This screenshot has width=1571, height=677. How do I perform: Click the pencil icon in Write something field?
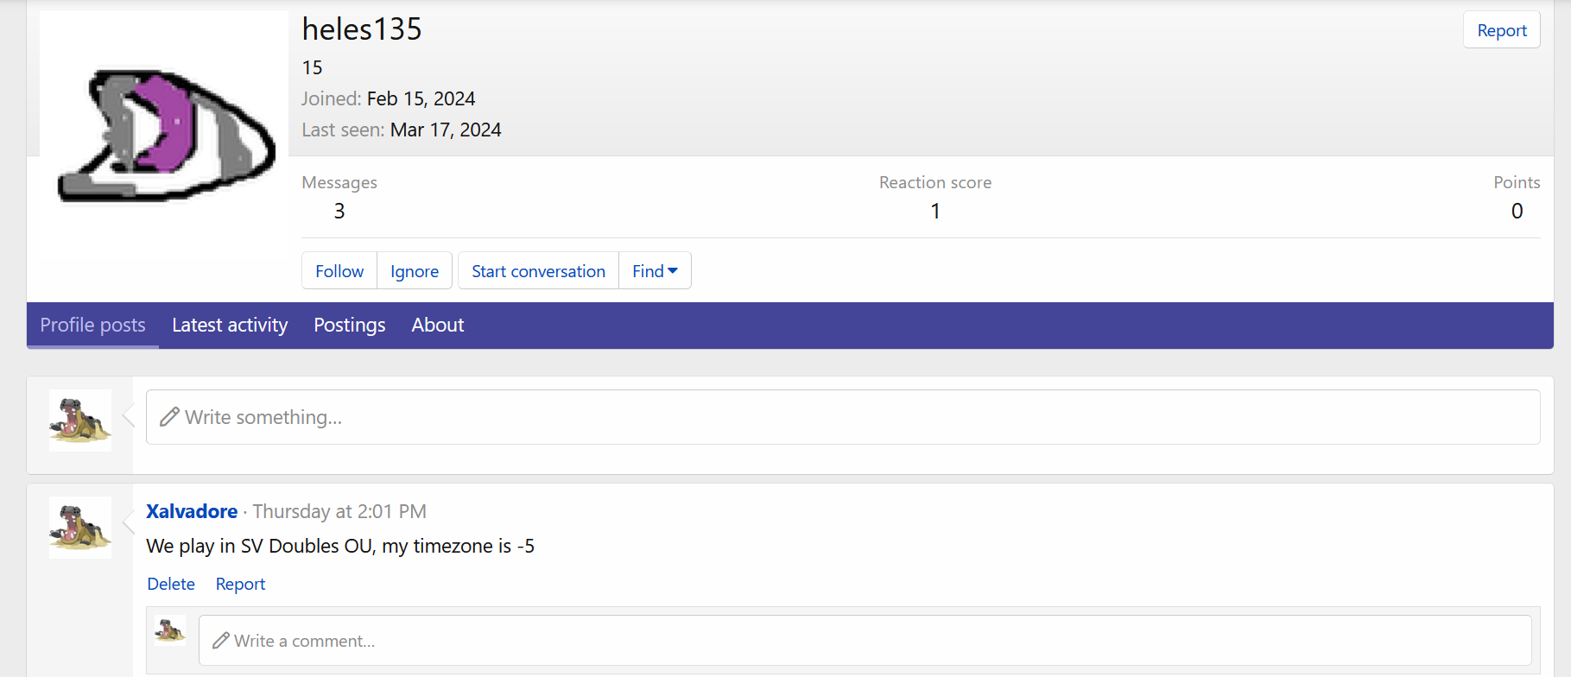coord(170,417)
